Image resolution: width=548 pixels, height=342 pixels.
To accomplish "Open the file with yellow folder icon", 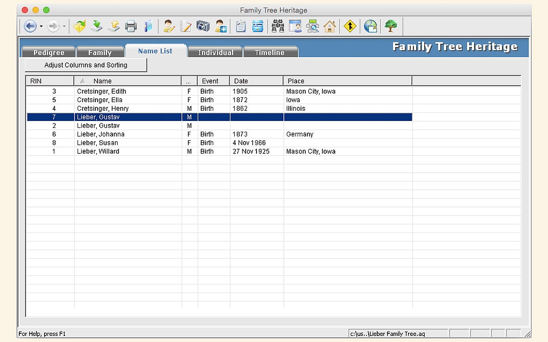I will (79, 27).
